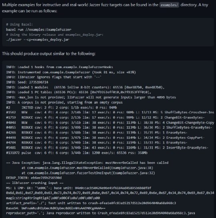Click the ./jazzer --cp=examples_deploy.jar command line
Viewport: 216px width, 218px height.
[38, 40]
